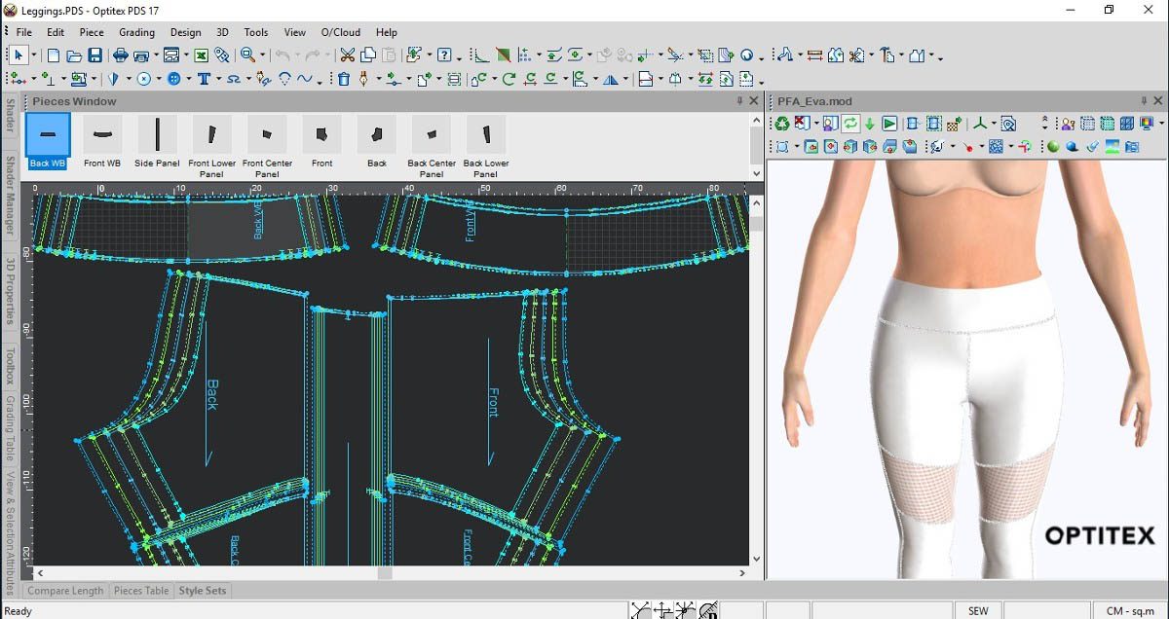The image size is (1169, 619).
Task: Click the green recycle icon in 3D toolbar
Action: (781, 124)
